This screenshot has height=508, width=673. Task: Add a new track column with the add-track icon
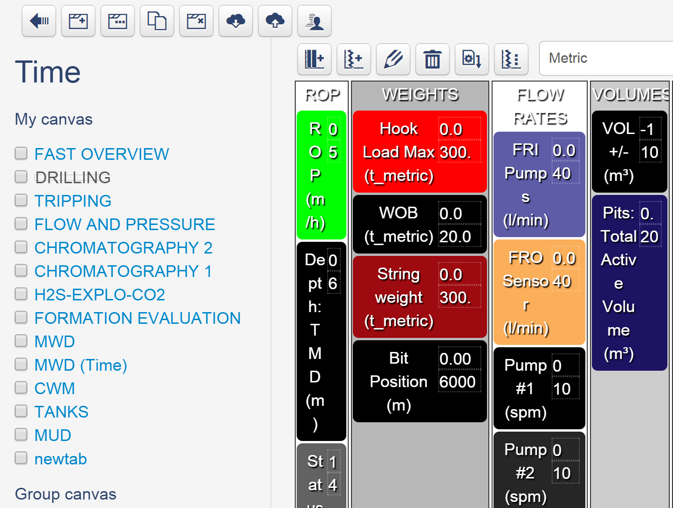tap(314, 59)
